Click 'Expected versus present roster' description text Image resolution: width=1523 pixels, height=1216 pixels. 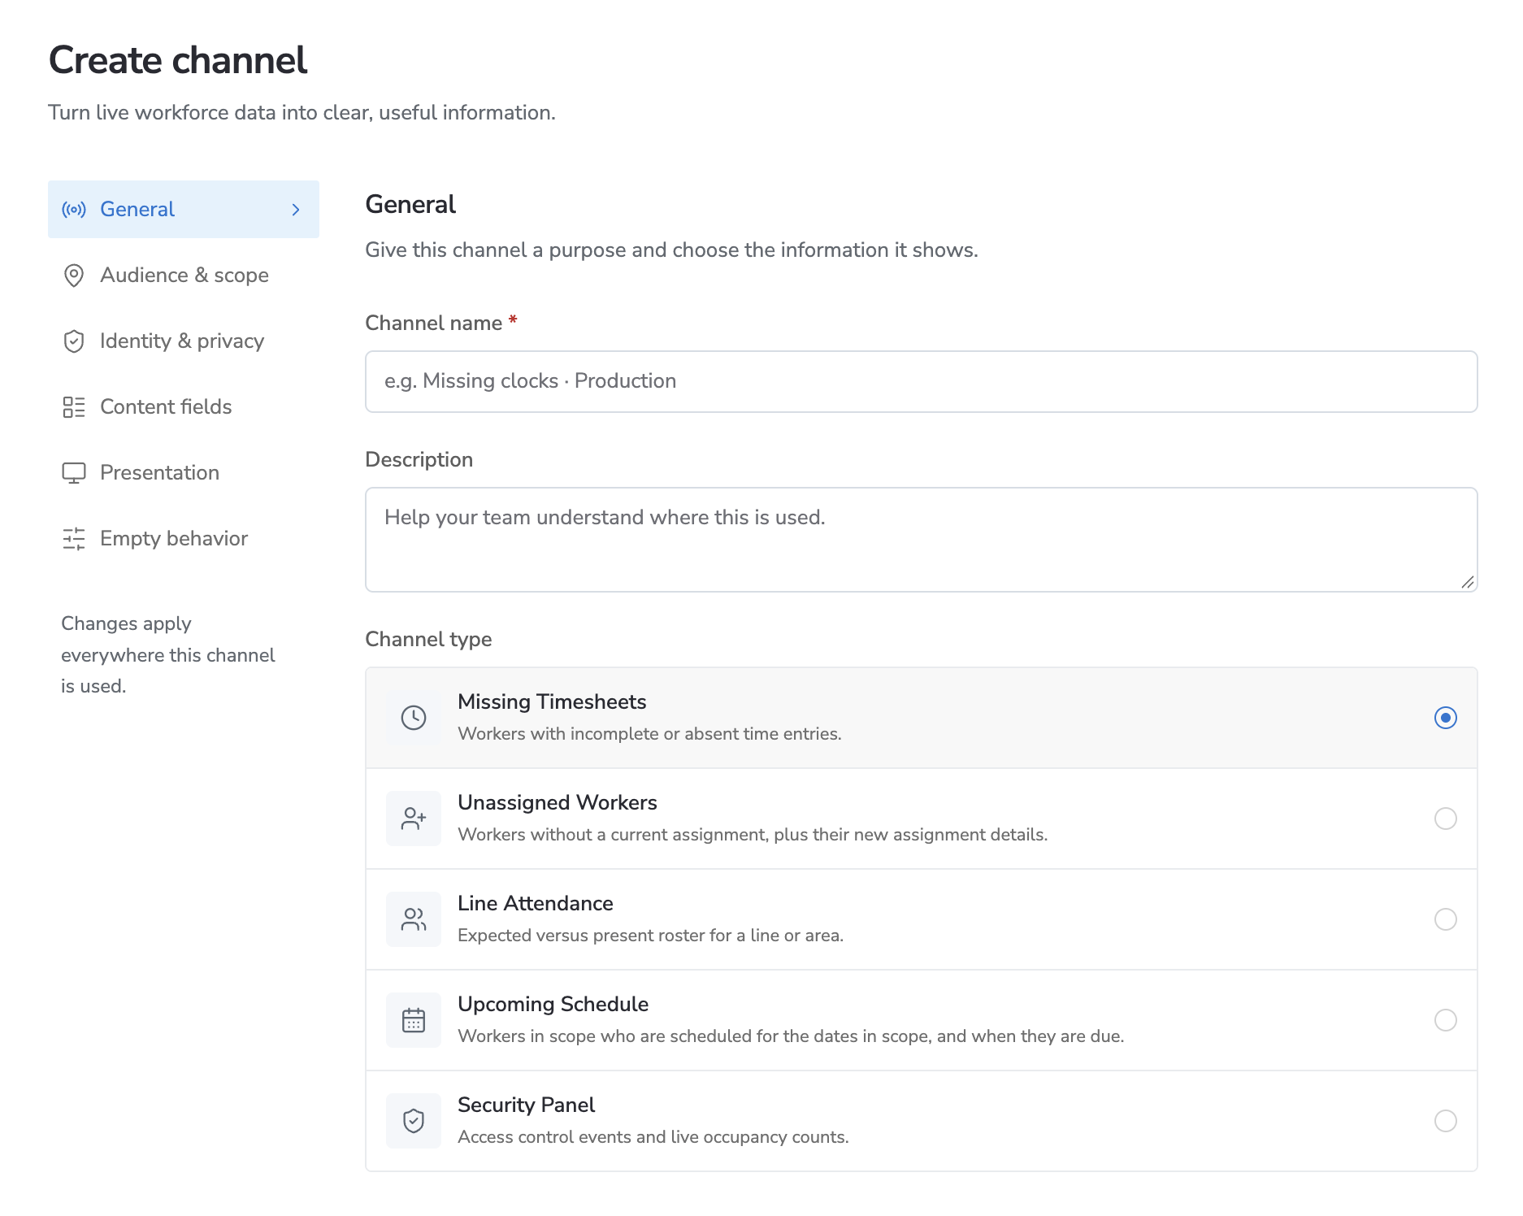(x=651, y=936)
